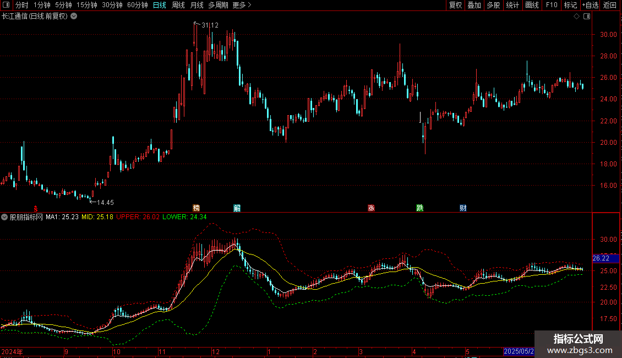The width and height of the screenshot is (622, 358).
Task: Open the indicator dropdown beside 股朋指标网
Action: pyautogui.click(x=4, y=217)
